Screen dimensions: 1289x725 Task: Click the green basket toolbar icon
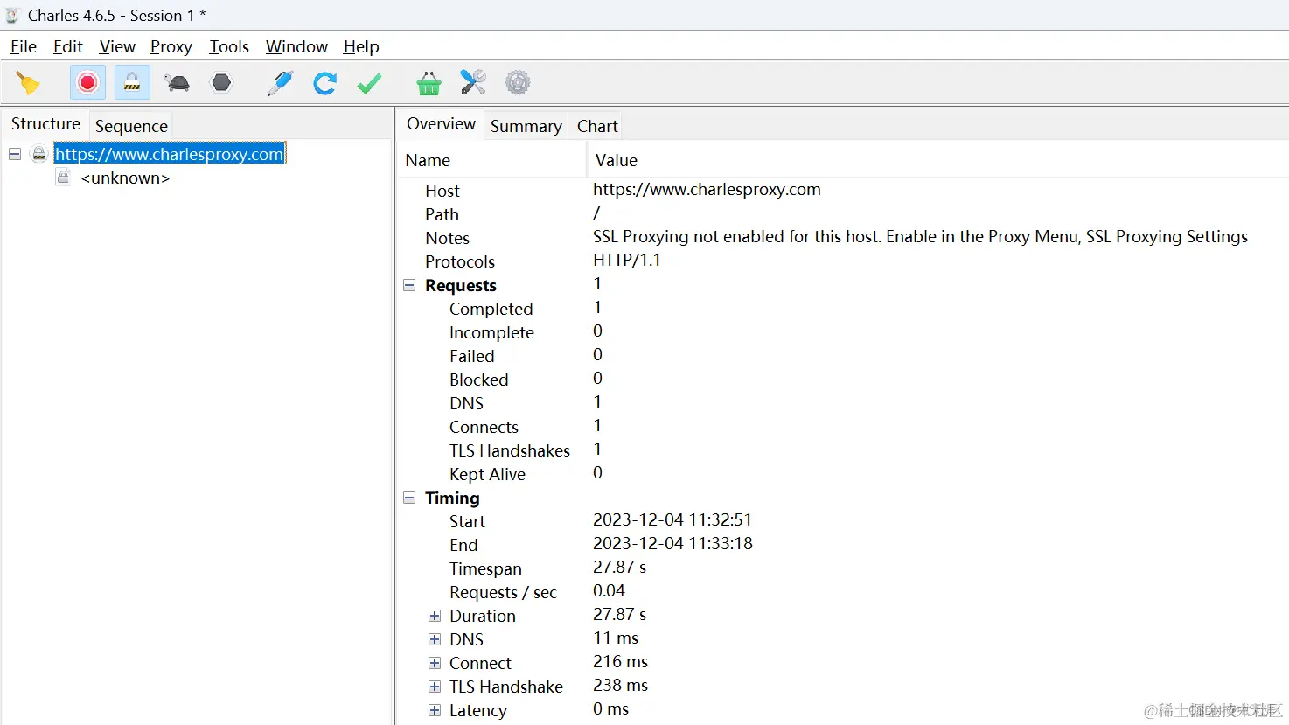point(429,83)
